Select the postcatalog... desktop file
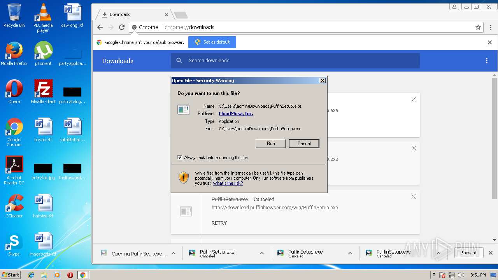Image resolution: width=498 pixels, height=280 pixels. (x=72, y=95)
